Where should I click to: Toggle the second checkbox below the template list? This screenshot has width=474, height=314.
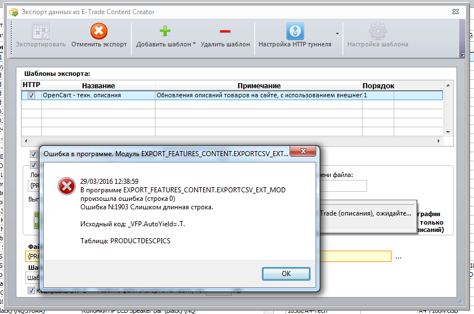(x=33, y=165)
